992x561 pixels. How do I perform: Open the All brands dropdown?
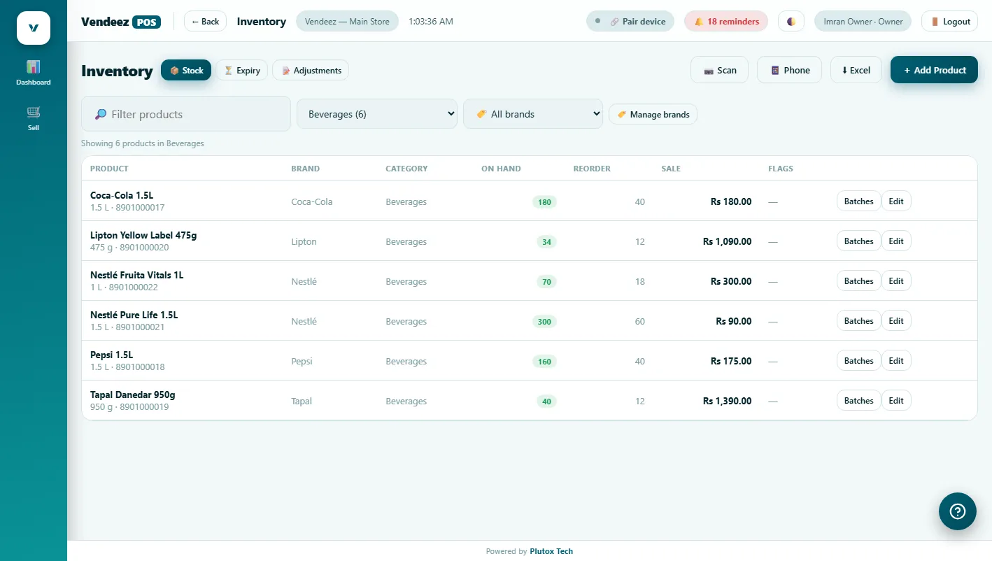tap(533, 114)
